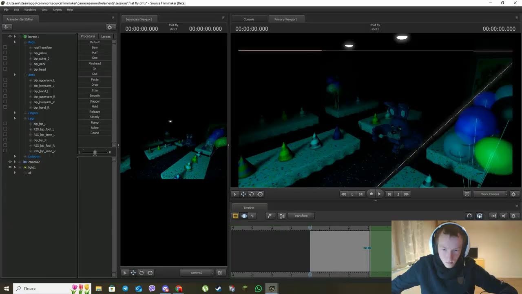Apply the Jitter procedural preset
The image size is (522, 294).
tap(95, 90)
